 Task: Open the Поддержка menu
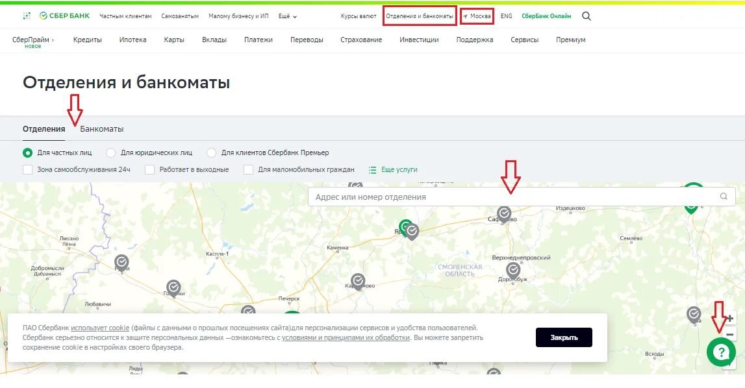point(475,40)
